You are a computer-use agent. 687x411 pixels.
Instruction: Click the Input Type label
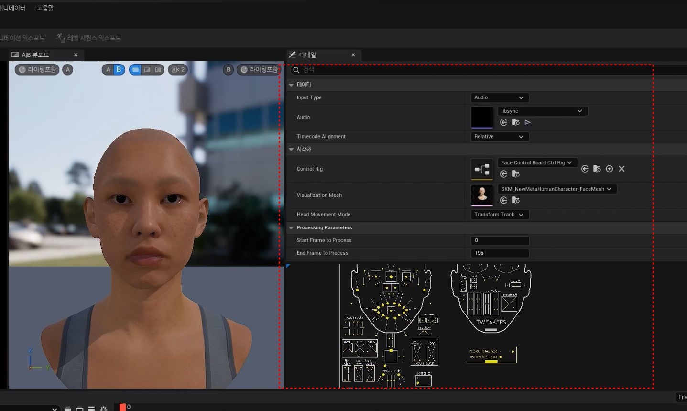pyautogui.click(x=309, y=97)
